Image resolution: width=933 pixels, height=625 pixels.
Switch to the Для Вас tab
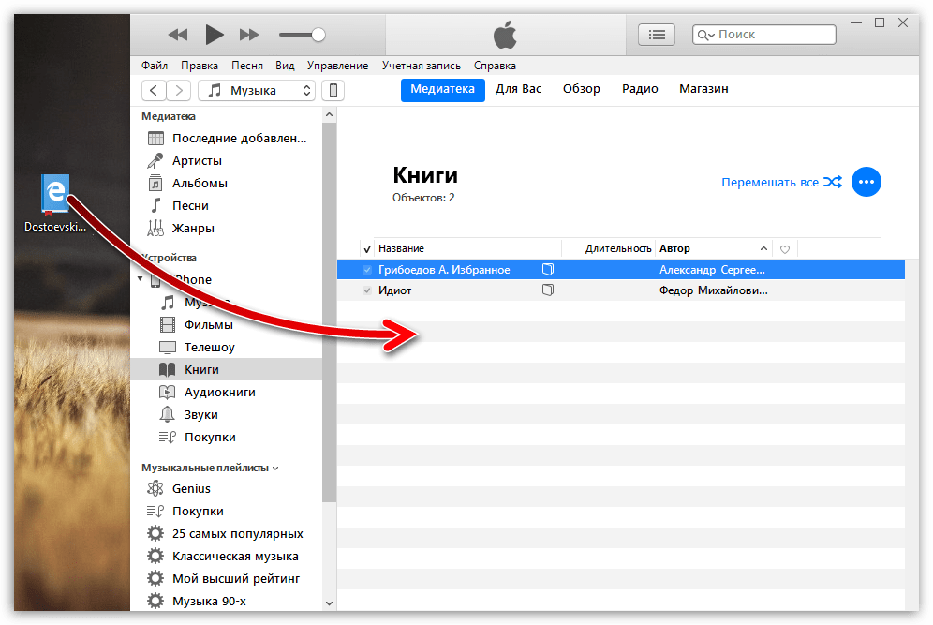(518, 89)
